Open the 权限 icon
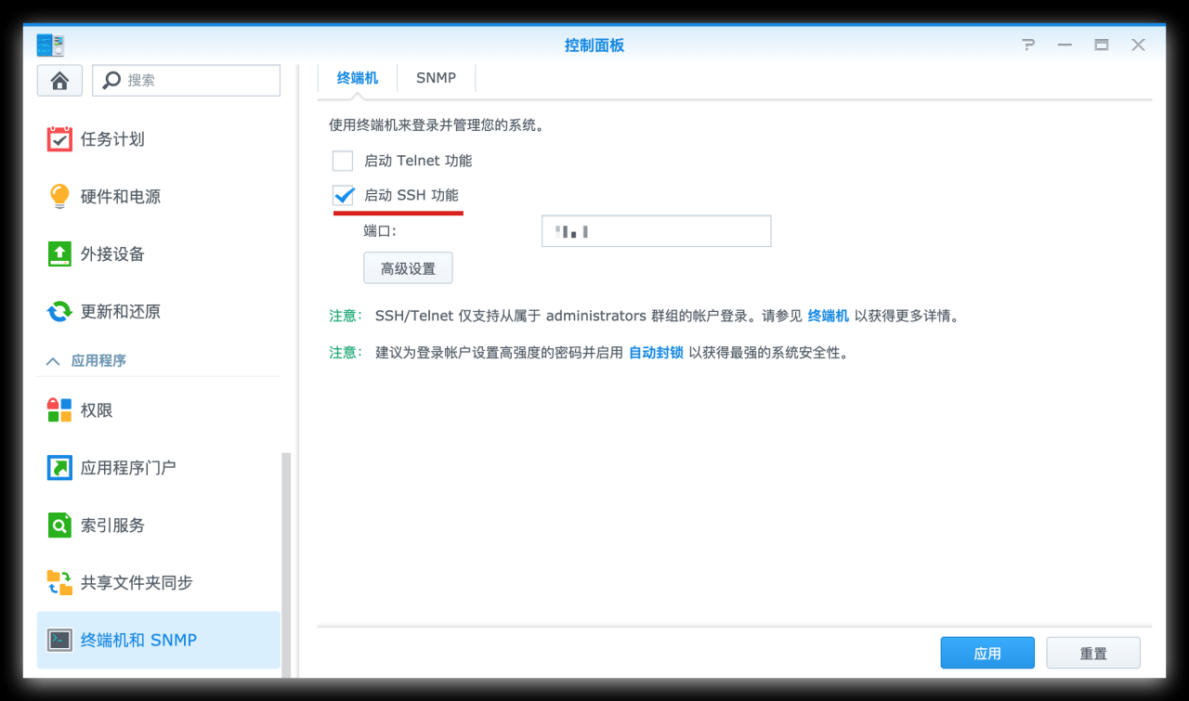 (x=59, y=410)
